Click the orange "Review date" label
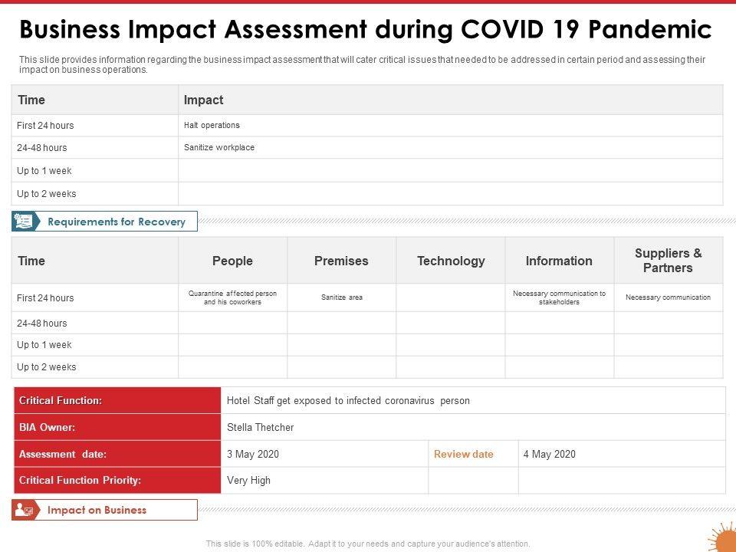This screenshot has width=736, height=552. 464,454
